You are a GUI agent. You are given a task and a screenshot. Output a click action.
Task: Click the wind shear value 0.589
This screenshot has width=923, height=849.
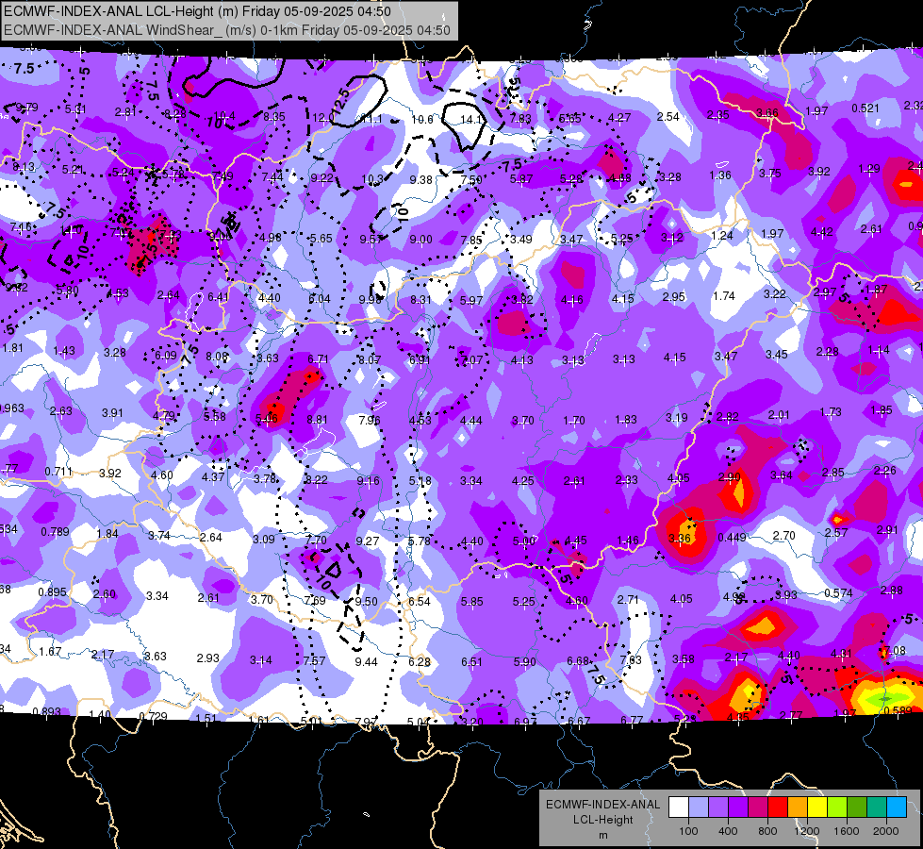tap(898, 710)
